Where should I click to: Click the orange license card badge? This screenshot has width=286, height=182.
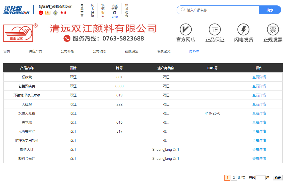coord(48,13)
